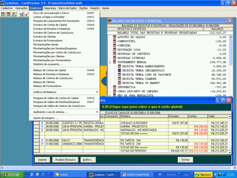Click the red calendar table toolbar icon
This screenshot has width=237, height=178.
(8, 14)
